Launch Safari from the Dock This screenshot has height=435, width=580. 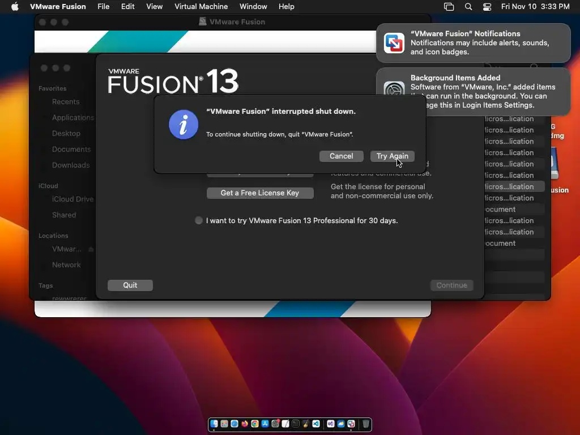point(234,424)
